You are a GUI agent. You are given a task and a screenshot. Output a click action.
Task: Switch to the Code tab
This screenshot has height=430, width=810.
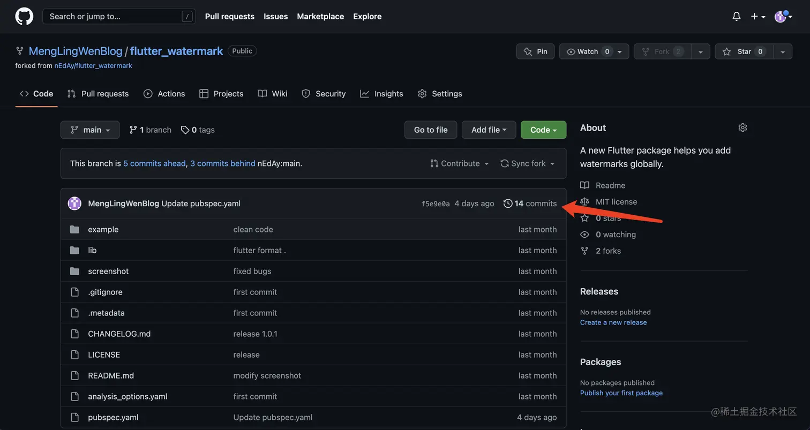pos(36,94)
